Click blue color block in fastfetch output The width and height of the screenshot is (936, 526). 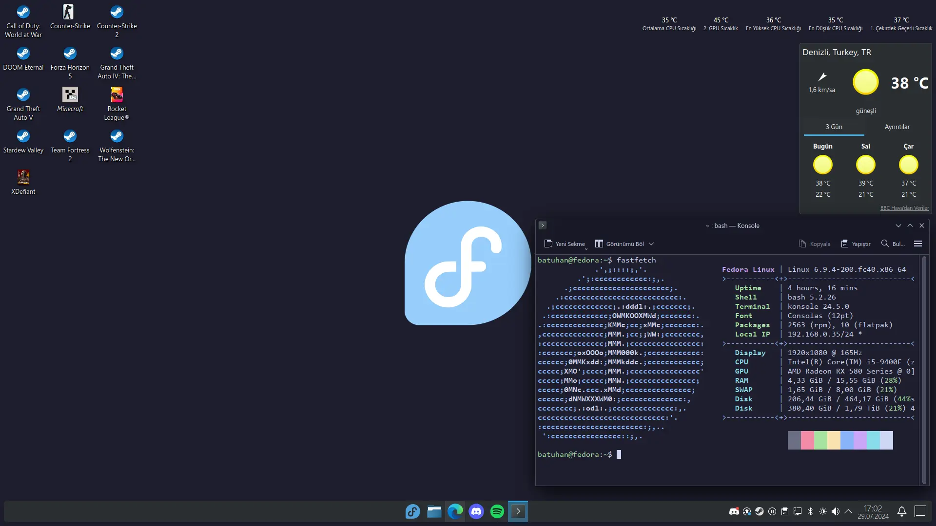847,440
